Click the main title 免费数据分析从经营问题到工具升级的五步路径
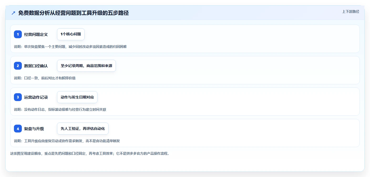370x177 pixels. tap(74, 13)
